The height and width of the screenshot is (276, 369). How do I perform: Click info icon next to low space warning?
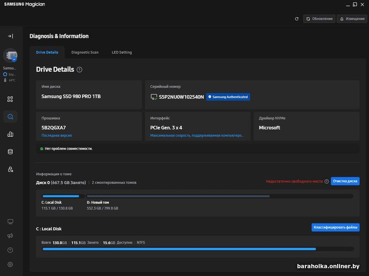click(327, 182)
